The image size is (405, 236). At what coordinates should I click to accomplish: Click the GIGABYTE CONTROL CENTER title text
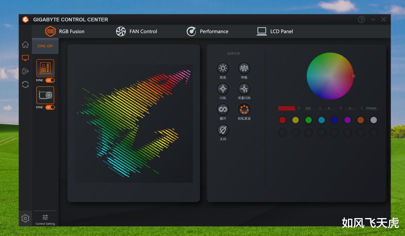71,20
